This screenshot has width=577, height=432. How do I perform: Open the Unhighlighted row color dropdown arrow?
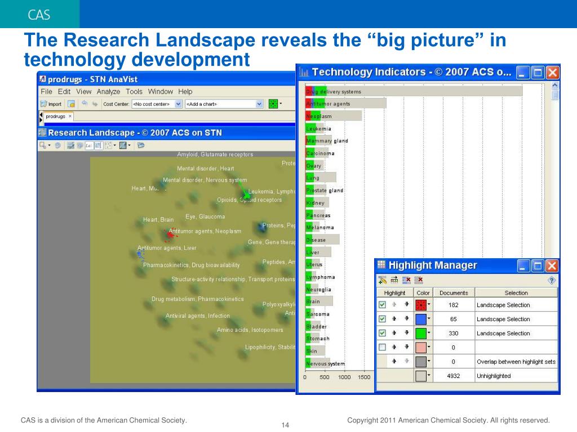[x=429, y=375]
